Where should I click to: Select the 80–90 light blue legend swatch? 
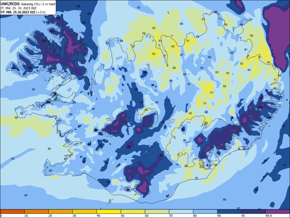point(205,212)
